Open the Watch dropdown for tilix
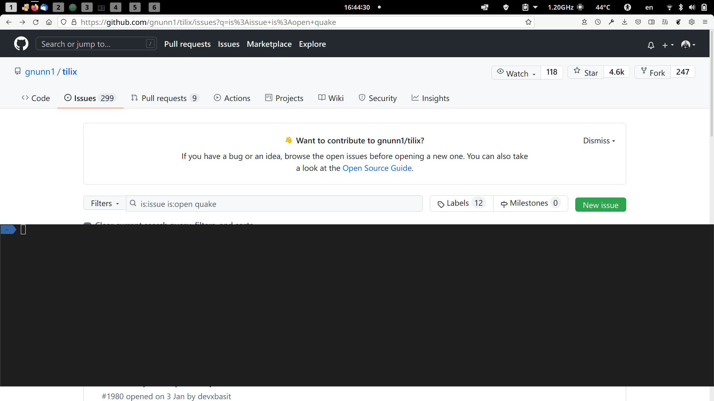Image resolution: width=714 pixels, height=401 pixels. point(516,72)
